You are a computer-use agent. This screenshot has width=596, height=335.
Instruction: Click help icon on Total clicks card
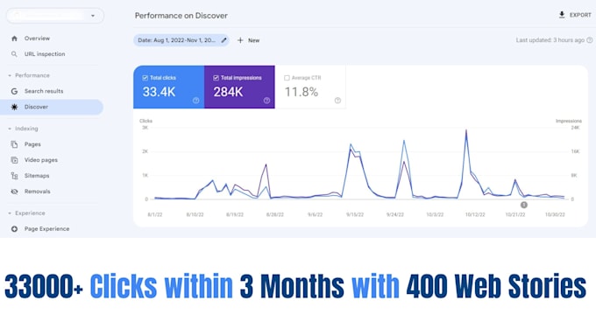click(195, 101)
